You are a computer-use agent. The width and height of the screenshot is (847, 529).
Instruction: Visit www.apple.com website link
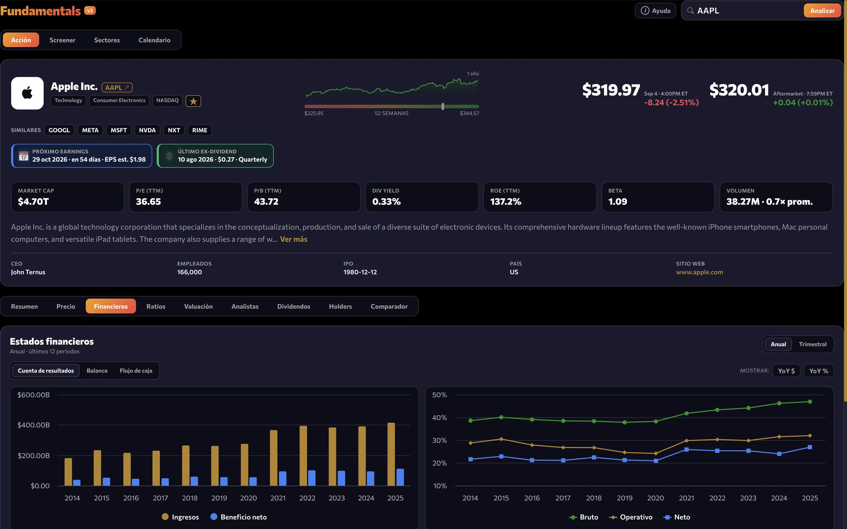pyautogui.click(x=699, y=272)
